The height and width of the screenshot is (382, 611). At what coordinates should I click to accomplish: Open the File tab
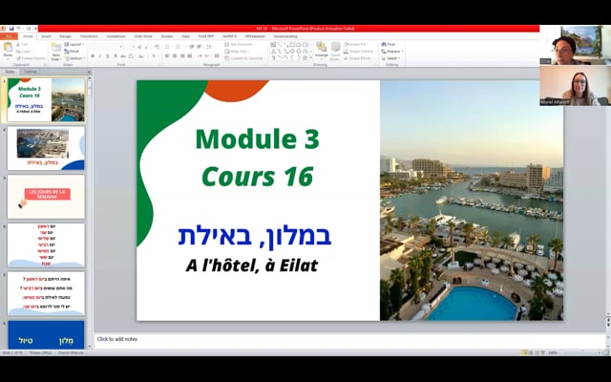tap(9, 36)
